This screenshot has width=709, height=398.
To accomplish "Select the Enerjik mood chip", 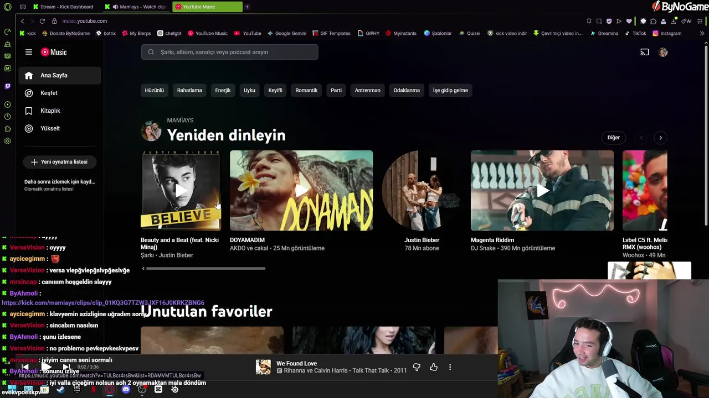I will pos(223,90).
